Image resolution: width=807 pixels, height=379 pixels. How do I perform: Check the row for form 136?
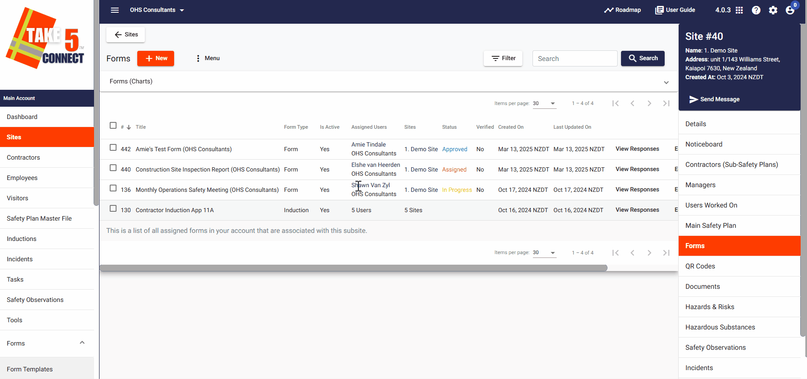point(113,188)
